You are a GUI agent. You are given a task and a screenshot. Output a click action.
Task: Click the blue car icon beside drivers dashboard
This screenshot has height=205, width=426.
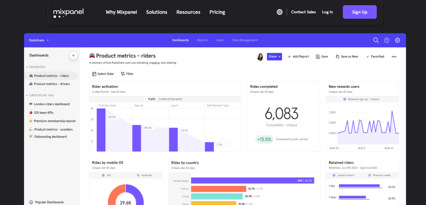coord(31,84)
